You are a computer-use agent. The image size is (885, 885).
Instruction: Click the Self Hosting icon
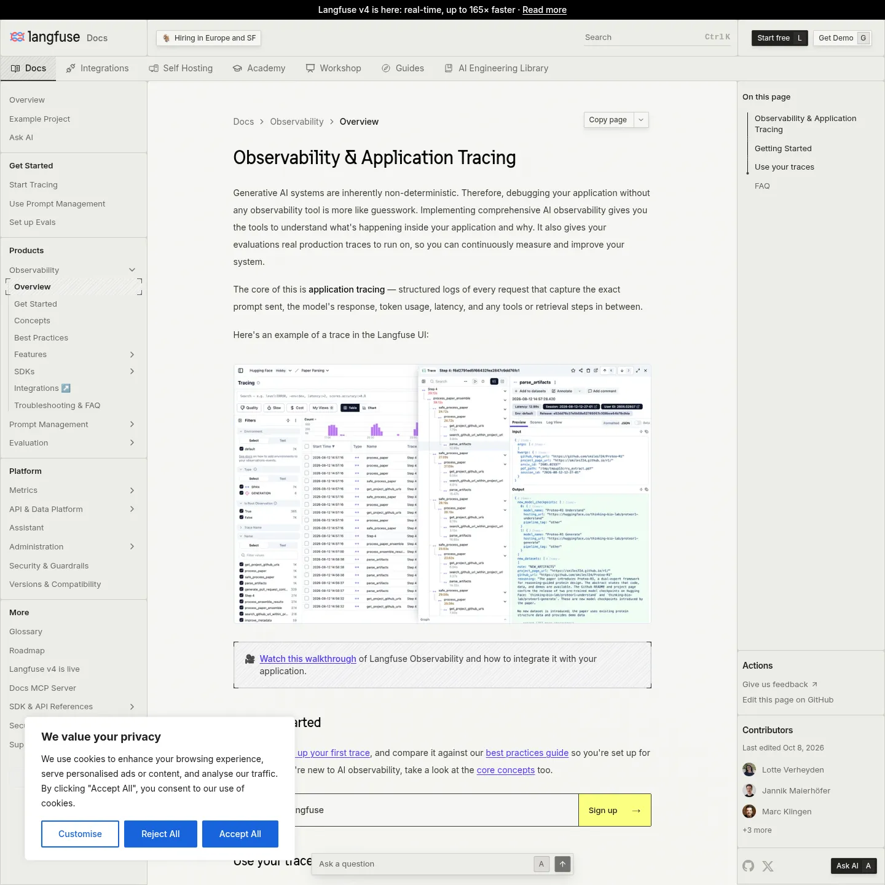click(154, 68)
